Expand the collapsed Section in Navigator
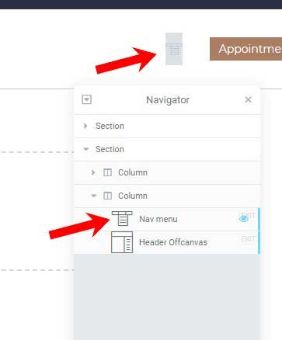This screenshot has width=282, height=340. click(85, 126)
